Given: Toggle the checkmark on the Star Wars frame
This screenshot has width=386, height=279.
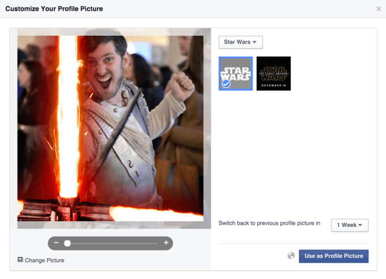Looking at the screenshot, I should 226,84.
